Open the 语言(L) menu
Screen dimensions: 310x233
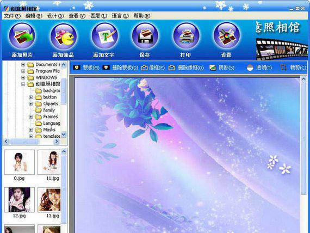[x=120, y=16]
